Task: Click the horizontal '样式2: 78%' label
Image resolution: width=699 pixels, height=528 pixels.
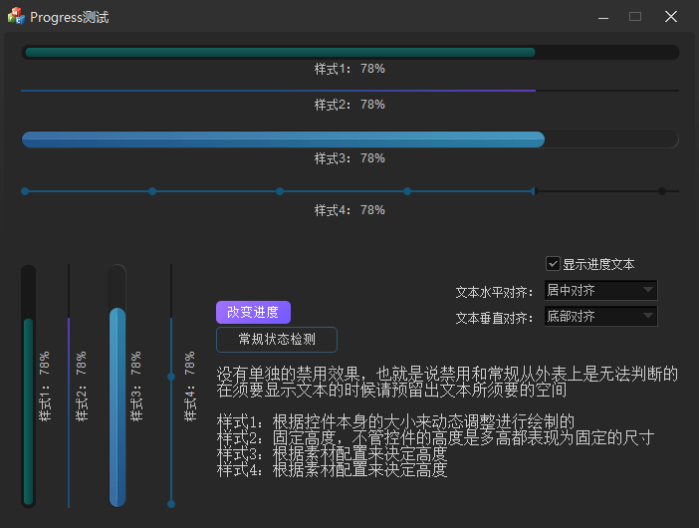Action: (349, 105)
